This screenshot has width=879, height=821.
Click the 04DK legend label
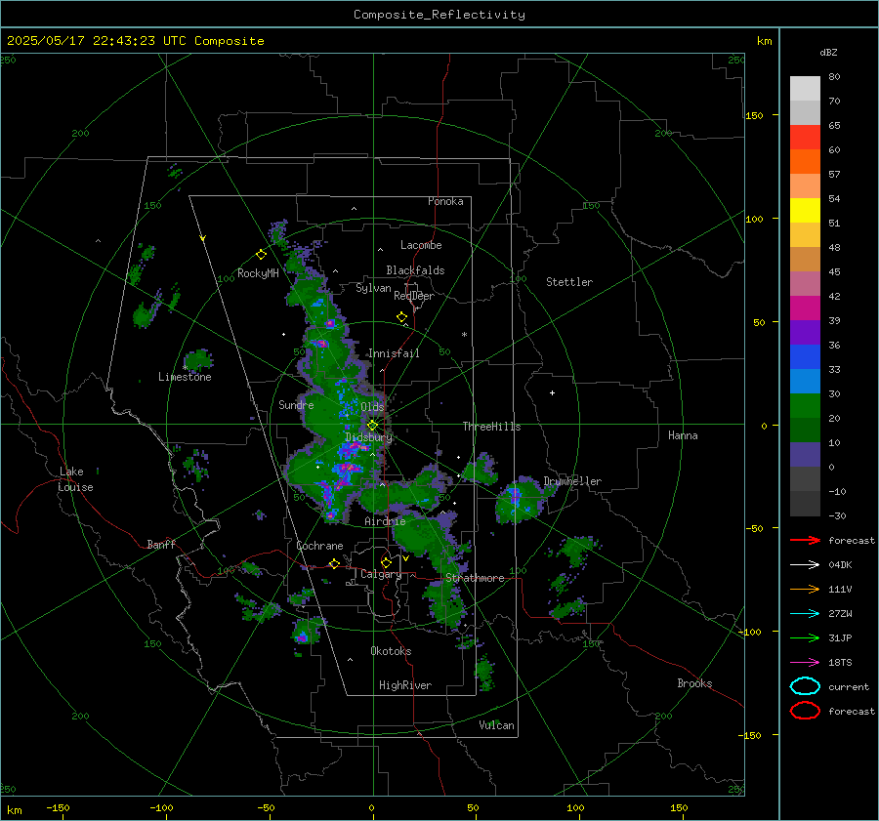[x=840, y=565]
